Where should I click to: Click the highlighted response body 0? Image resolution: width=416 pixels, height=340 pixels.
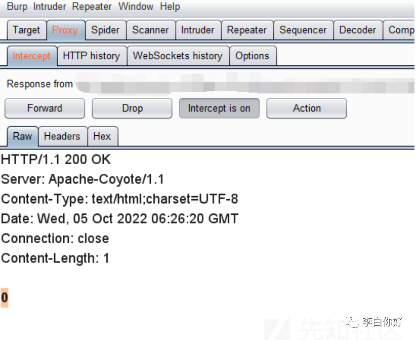click(5, 297)
